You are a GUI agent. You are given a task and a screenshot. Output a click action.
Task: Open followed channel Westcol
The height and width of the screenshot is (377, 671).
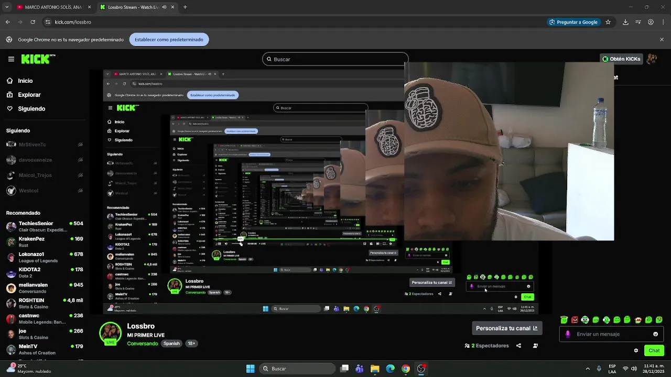pyautogui.click(x=45, y=191)
